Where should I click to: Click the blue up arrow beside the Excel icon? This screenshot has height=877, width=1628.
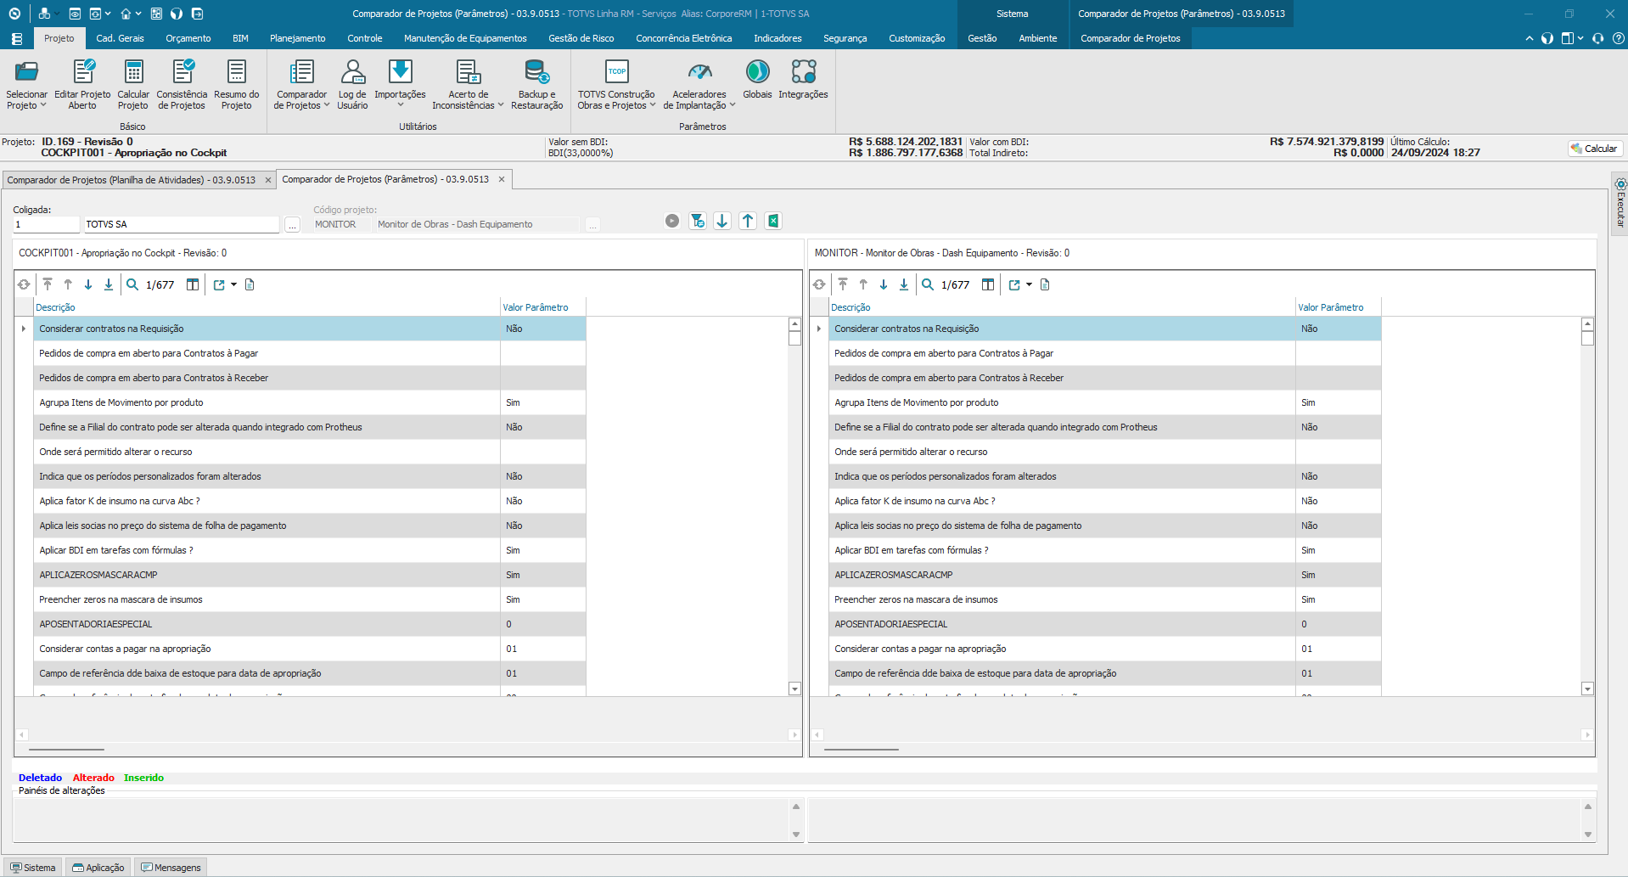(x=748, y=221)
